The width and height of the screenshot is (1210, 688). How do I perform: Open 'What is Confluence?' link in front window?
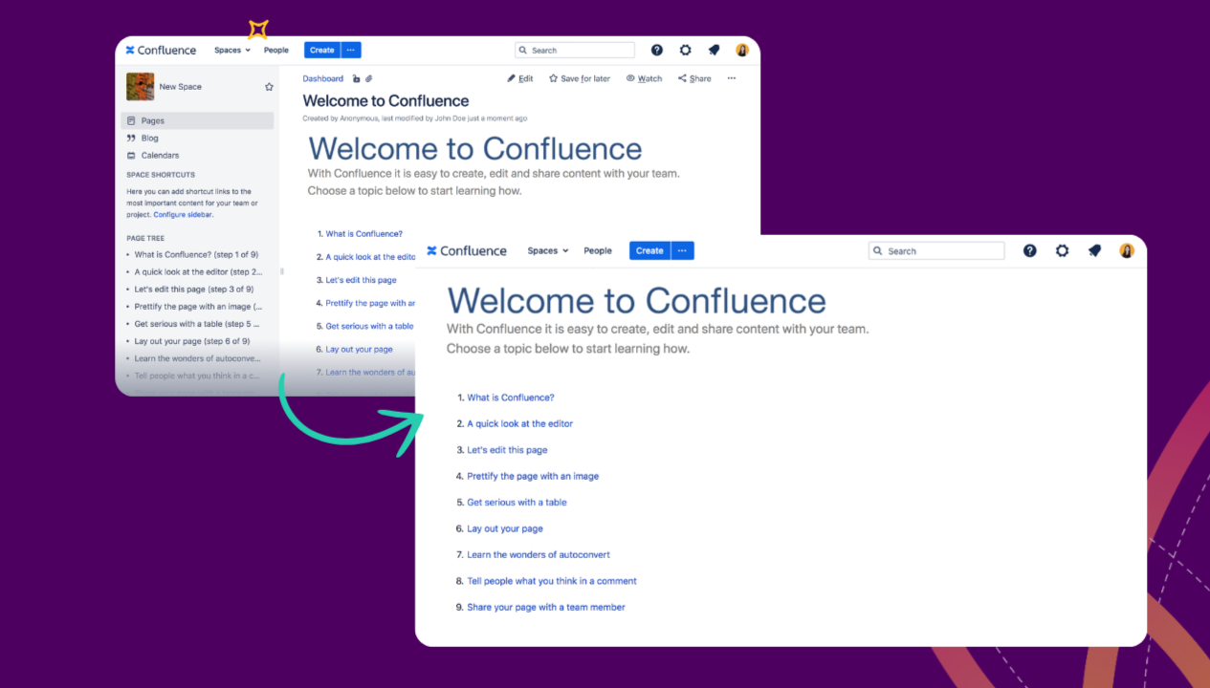tap(511, 398)
